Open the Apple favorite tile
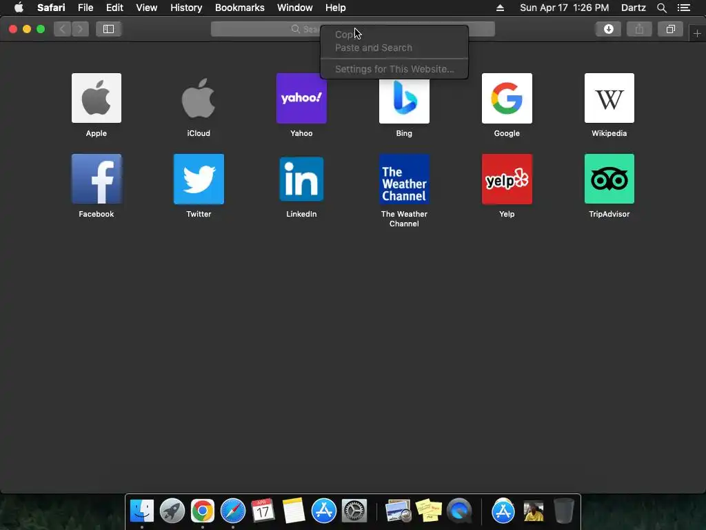The width and height of the screenshot is (706, 530). pos(97,98)
